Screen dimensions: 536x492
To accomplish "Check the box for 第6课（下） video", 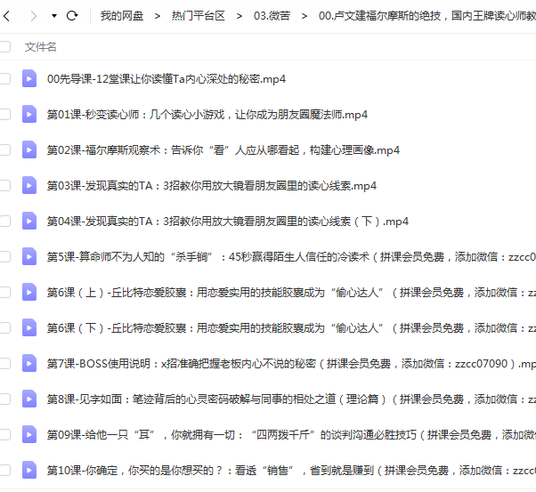I will coord(4,328).
